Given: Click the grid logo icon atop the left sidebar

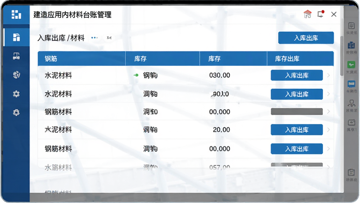Looking at the screenshot, I should coord(16,14).
